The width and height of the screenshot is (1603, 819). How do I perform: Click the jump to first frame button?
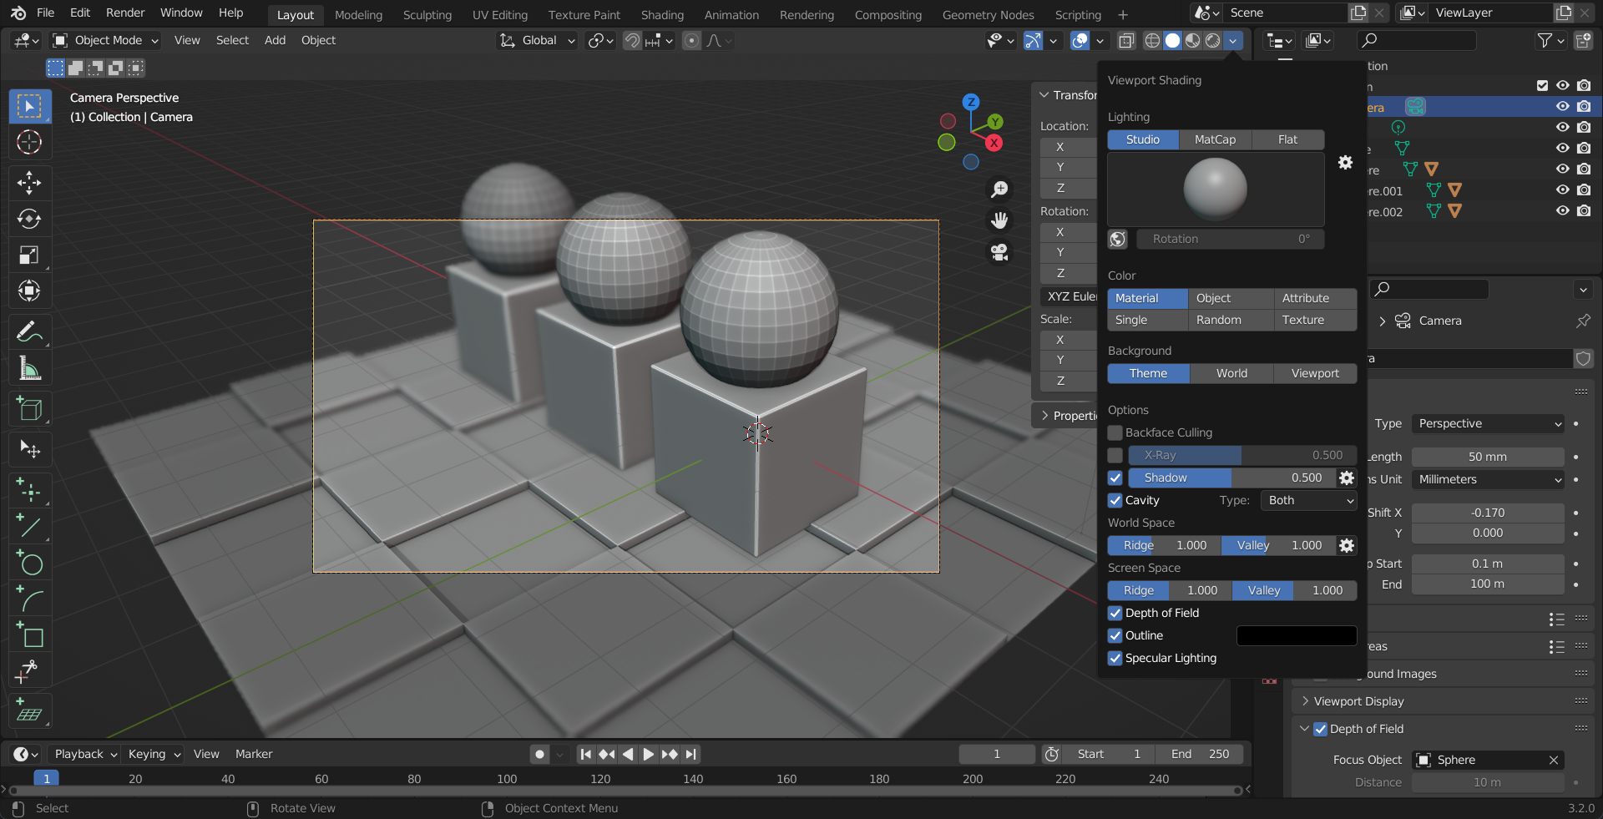(x=586, y=755)
